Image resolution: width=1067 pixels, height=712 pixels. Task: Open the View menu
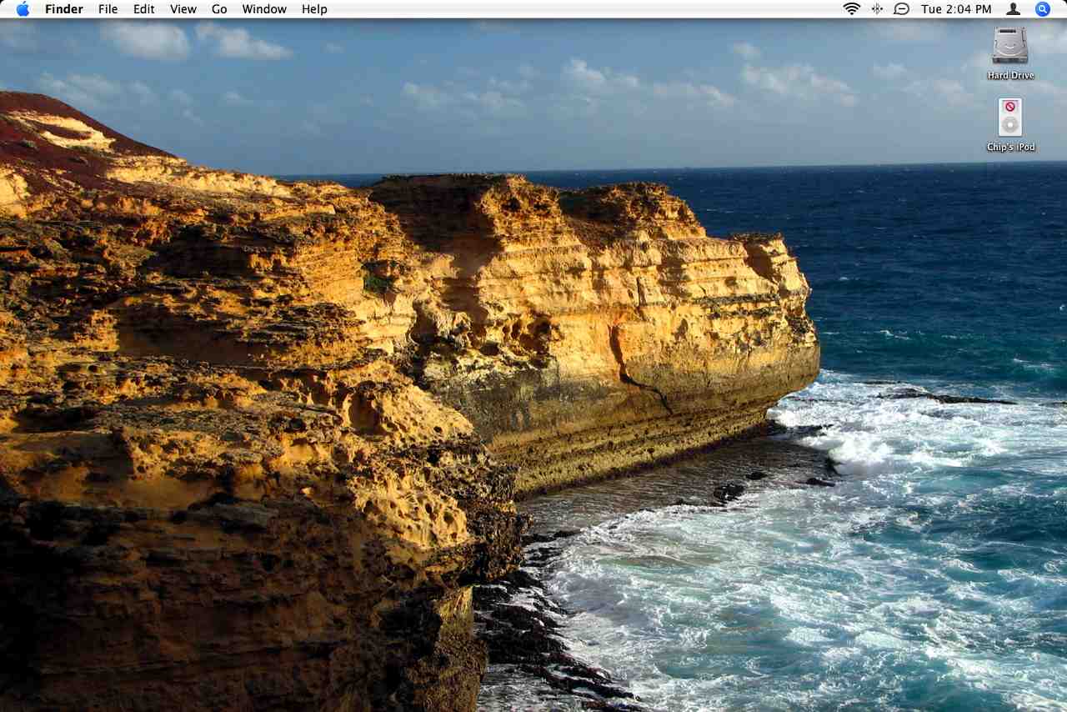click(183, 9)
